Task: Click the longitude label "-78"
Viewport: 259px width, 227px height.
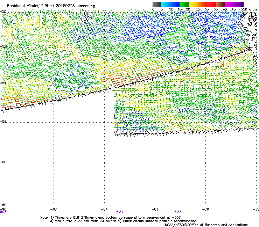Action: click(205, 209)
